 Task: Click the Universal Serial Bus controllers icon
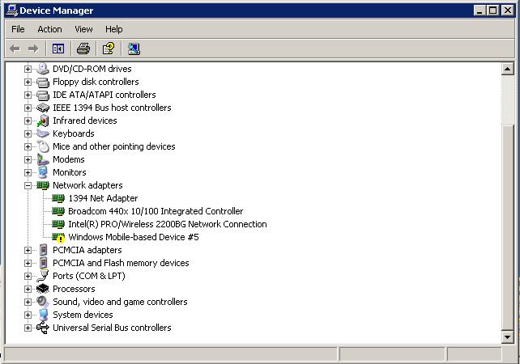click(43, 328)
